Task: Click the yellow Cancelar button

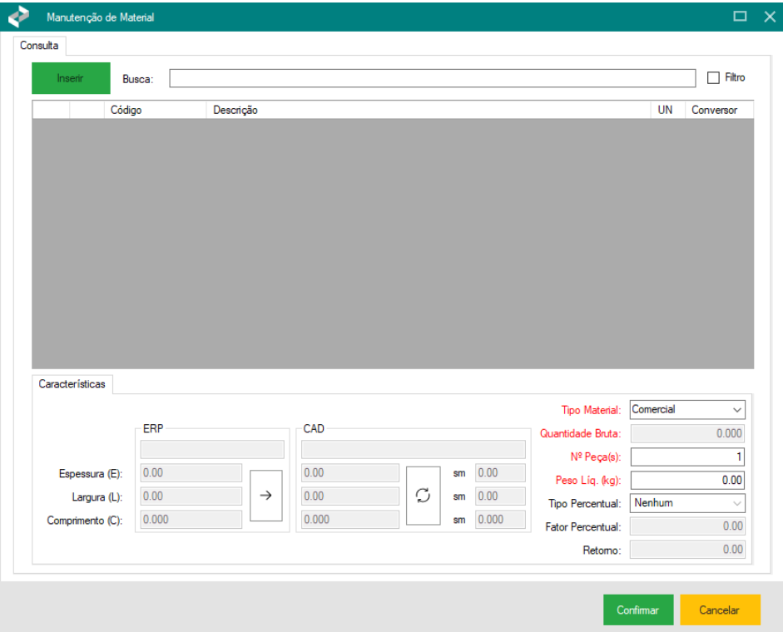Action: point(719,610)
